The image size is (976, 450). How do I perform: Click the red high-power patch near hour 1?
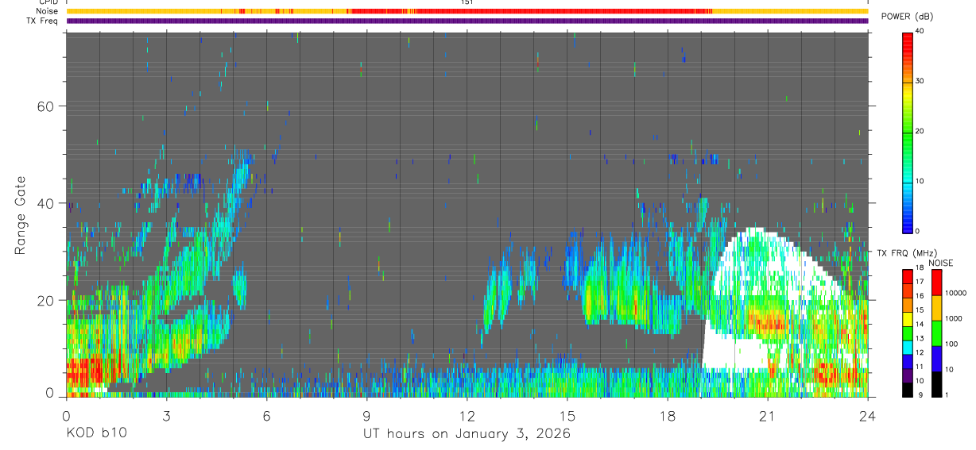tap(91, 369)
